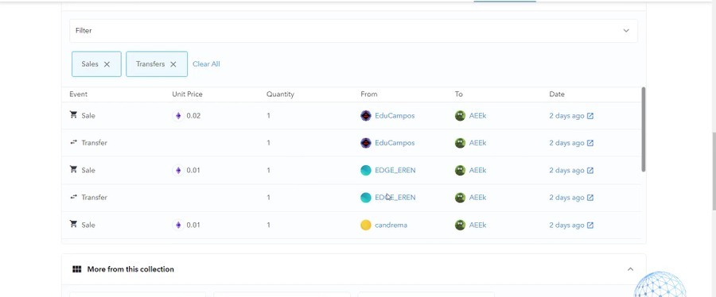Click transfer arrows icon in EduCampos Transfer row
The height and width of the screenshot is (297, 716).
coord(73,142)
